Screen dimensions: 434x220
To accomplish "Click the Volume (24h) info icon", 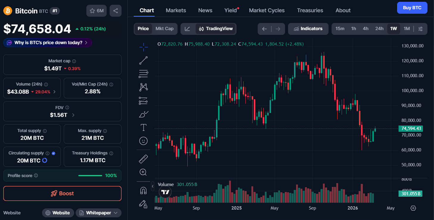I will coord(46,84).
